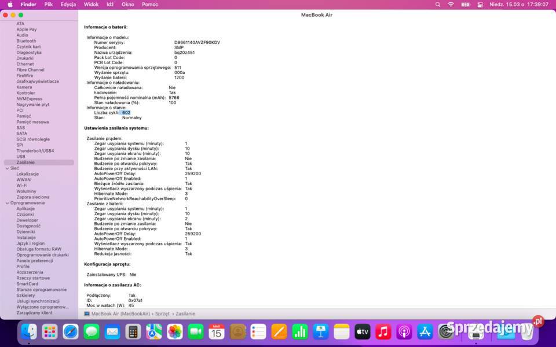Select Apple Pay in the sidebar

coord(26,29)
